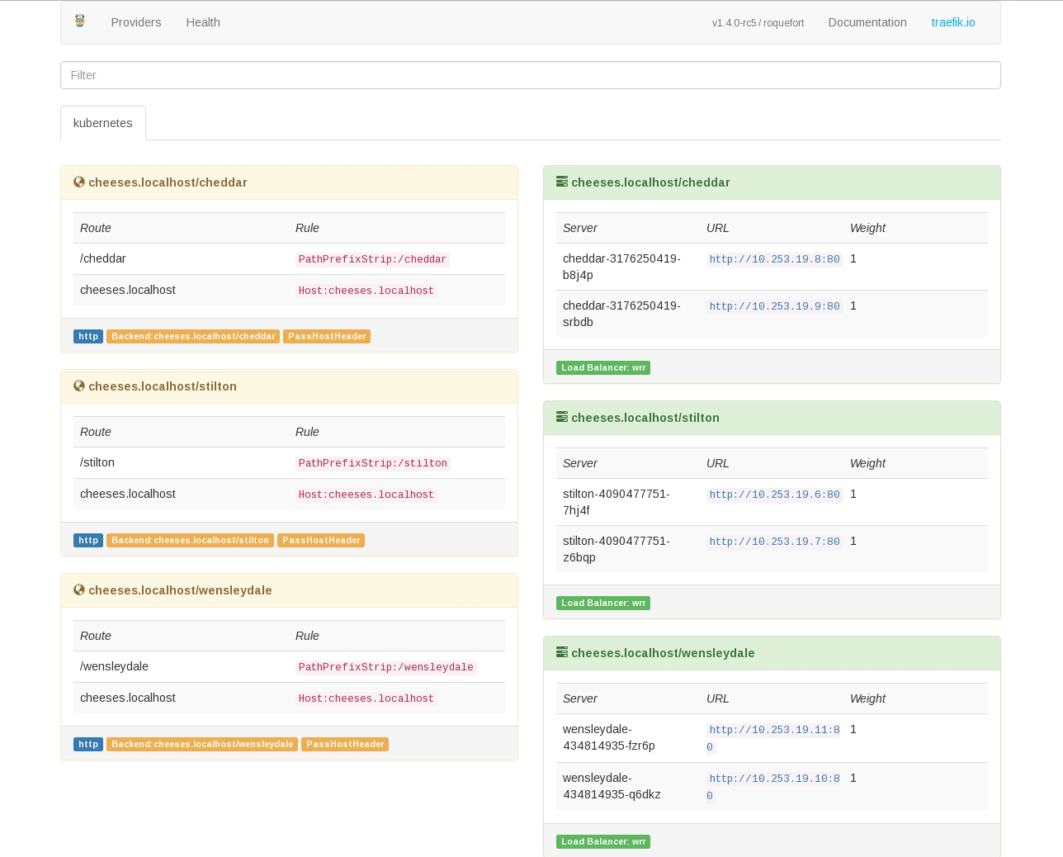Image resolution: width=1063 pixels, height=857 pixels.
Task: Click Backend:cheeses.localhost/stilton badge
Action: (x=190, y=541)
